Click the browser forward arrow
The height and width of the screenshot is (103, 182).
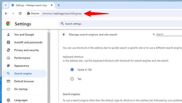point(13,13)
